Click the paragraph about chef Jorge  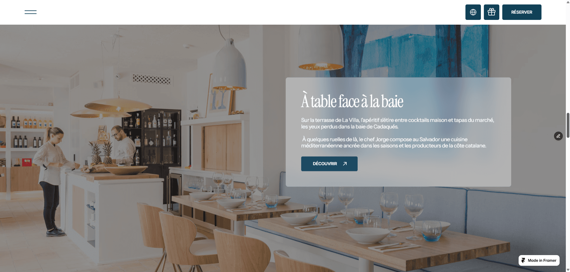[394, 143]
